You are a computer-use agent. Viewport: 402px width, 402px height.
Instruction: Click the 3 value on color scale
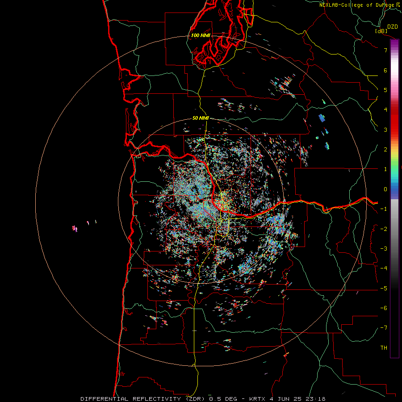pyautogui.click(x=385, y=130)
